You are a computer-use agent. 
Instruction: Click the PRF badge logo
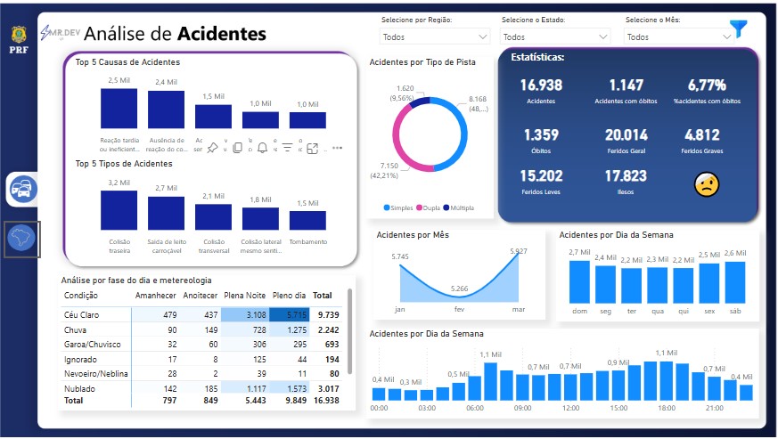(19, 40)
